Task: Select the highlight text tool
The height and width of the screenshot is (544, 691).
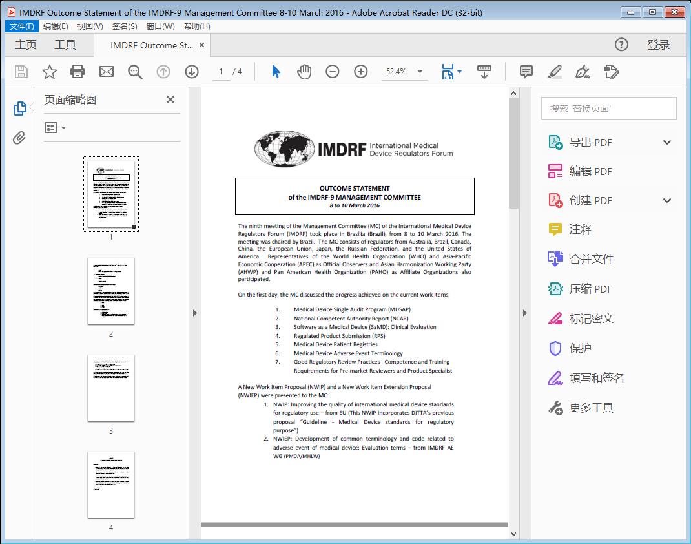Action: pos(554,71)
